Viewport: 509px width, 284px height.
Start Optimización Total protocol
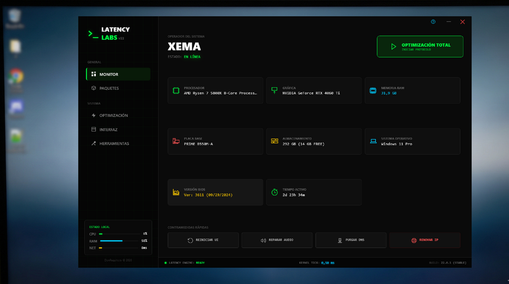coord(420,47)
